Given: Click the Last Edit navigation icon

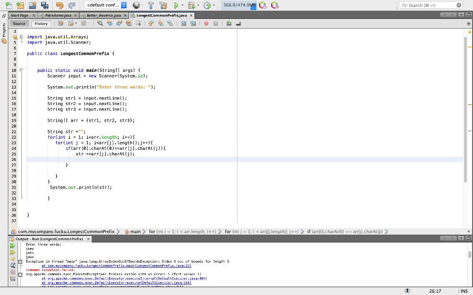Looking at the screenshot, I should (x=61, y=23).
